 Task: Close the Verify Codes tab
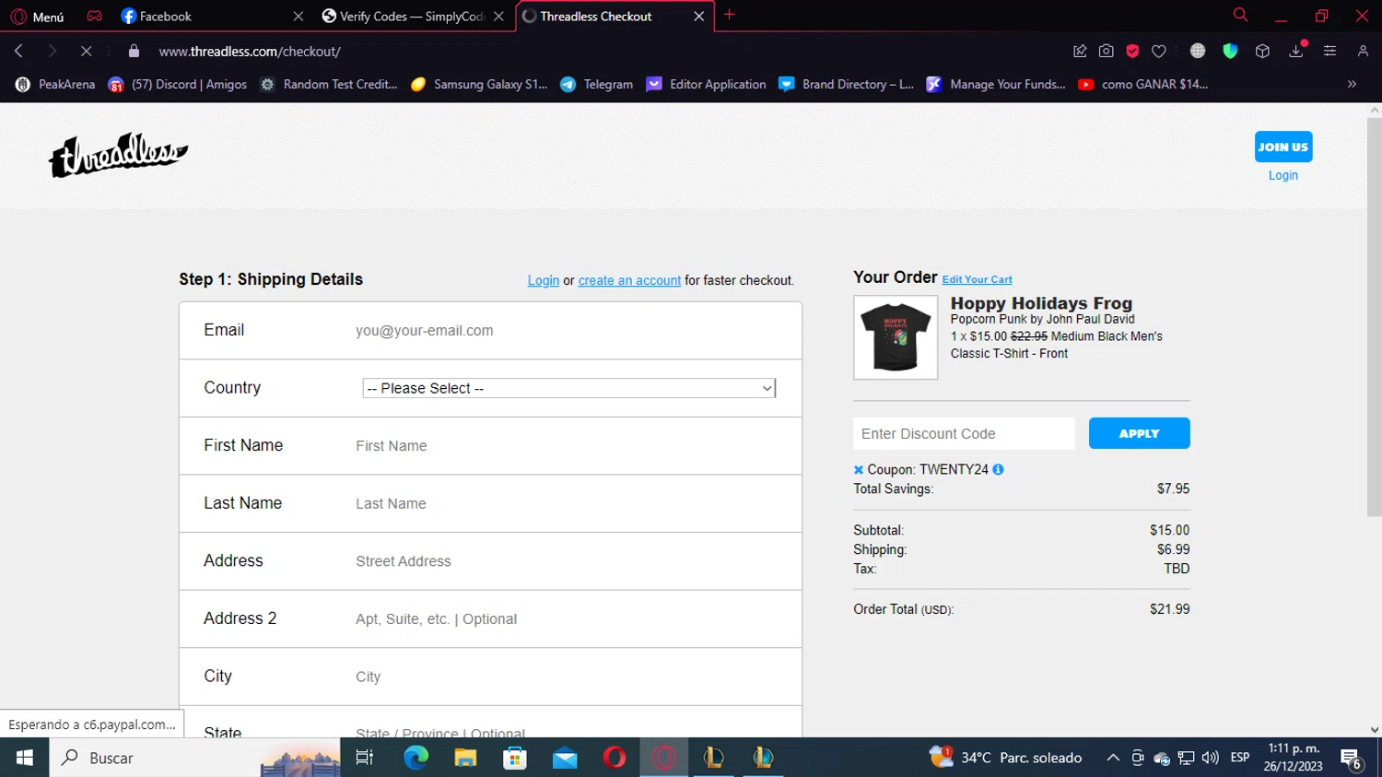click(498, 17)
